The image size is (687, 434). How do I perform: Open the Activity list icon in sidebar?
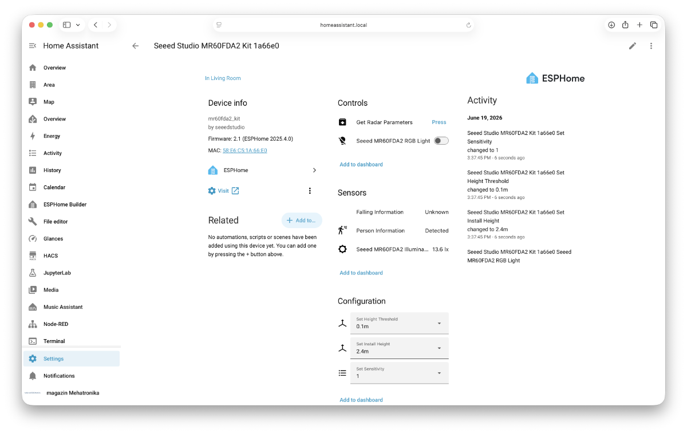point(33,153)
